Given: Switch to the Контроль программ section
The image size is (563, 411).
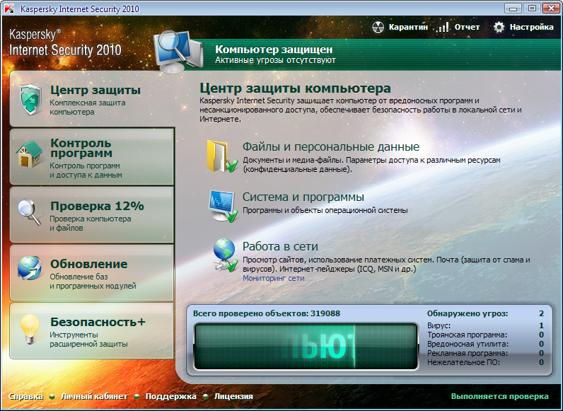Looking at the screenshot, I should point(92,157).
